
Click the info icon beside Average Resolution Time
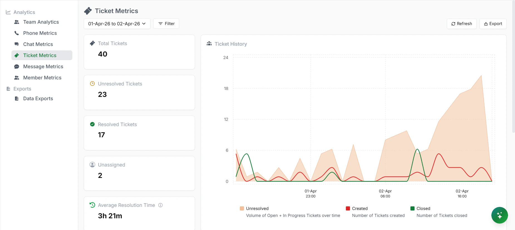(161, 205)
